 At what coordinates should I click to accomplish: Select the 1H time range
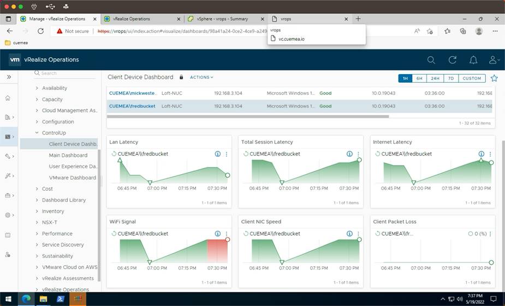tap(405, 78)
